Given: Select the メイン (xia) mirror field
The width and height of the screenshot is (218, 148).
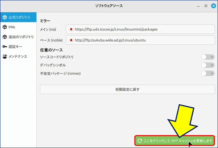Looking at the screenshot, I should click(140, 29).
